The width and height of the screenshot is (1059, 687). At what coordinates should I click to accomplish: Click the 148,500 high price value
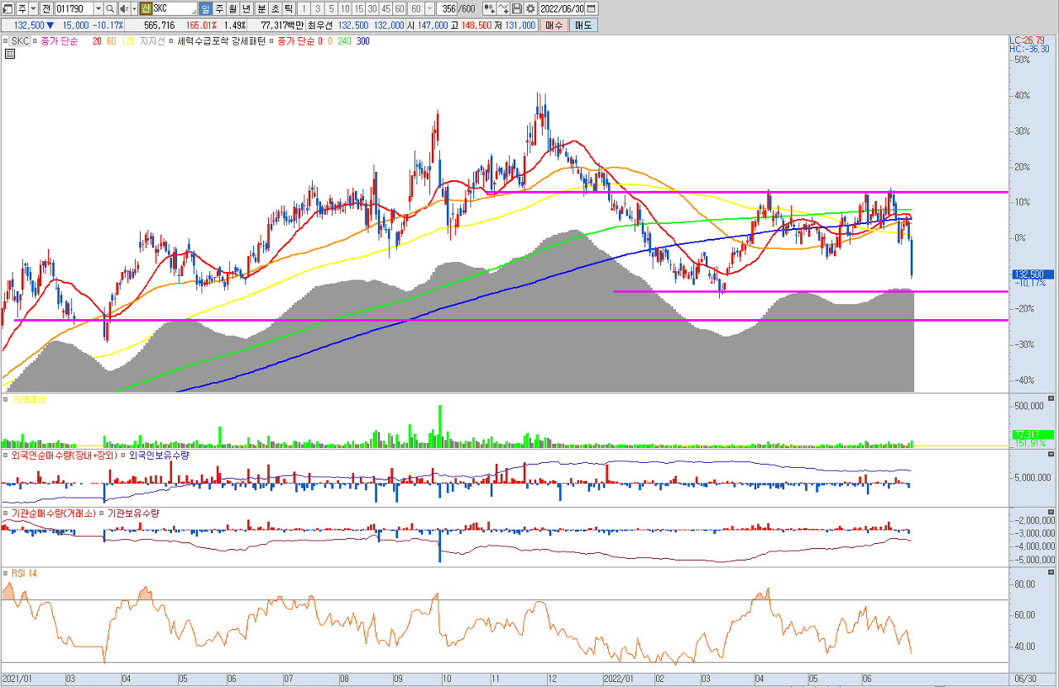477,26
